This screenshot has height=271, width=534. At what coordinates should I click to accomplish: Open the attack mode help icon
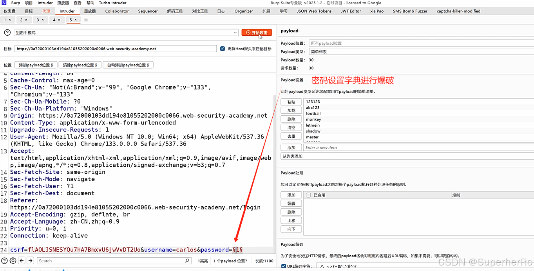7,33
